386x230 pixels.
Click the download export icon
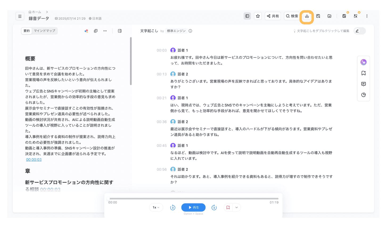pyautogui.click(x=307, y=16)
